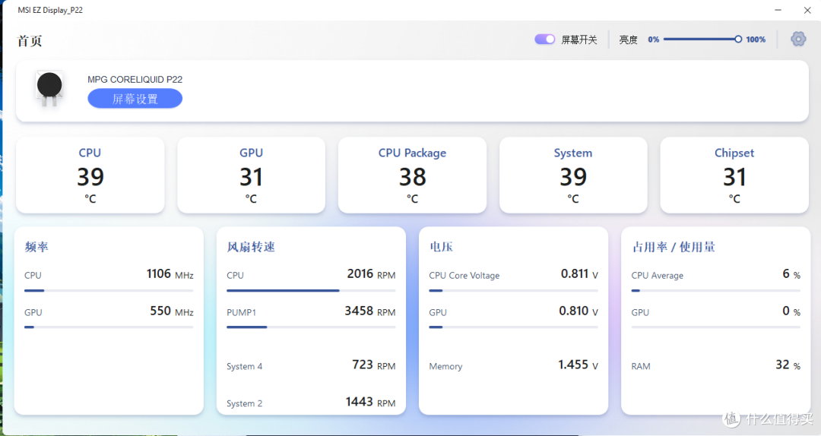Viewport: 821px width, 436px height.
Task: Close the MSI EZ Display window
Action: [x=807, y=10]
